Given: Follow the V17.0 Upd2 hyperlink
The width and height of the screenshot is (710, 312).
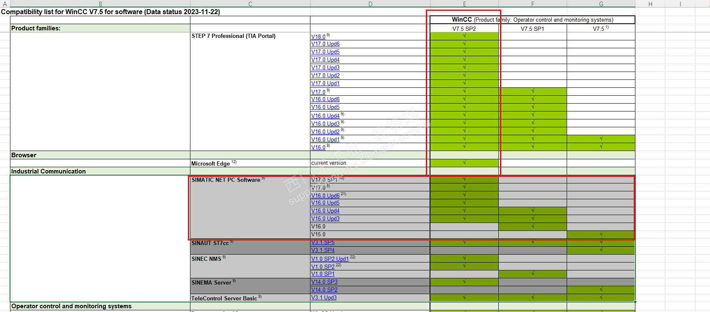Looking at the screenshot, I should coord(325,75).
